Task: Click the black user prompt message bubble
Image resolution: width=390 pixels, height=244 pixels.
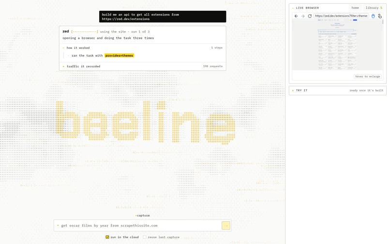Action: tap(163, 16)
